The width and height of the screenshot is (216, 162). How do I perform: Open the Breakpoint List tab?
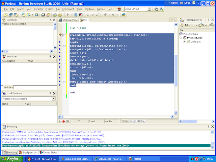(x=28, y=153)
